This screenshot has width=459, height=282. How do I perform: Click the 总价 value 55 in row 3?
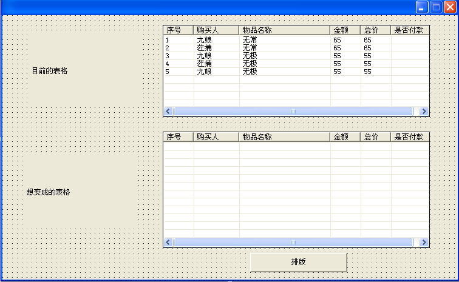coord(368,56)
